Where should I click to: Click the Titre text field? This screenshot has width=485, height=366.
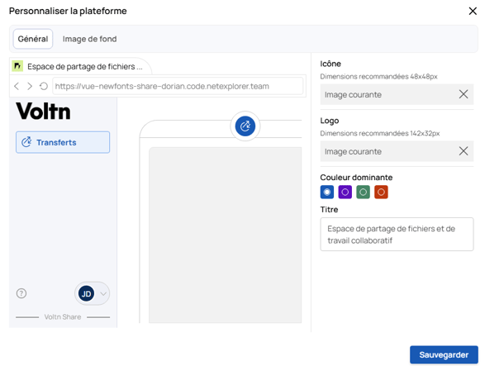(397, 234)
